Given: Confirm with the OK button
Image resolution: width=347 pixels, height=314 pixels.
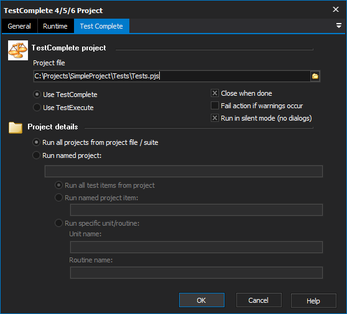Looking at the screenshot, I should 201,300.
